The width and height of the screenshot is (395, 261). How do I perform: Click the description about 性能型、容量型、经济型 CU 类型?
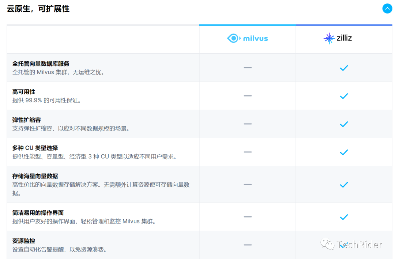tap(95, 156)
